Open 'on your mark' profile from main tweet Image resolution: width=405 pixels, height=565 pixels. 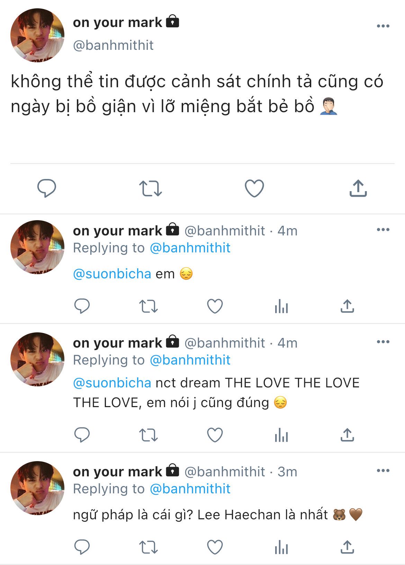pyautogui.click(x=117, y=23)
